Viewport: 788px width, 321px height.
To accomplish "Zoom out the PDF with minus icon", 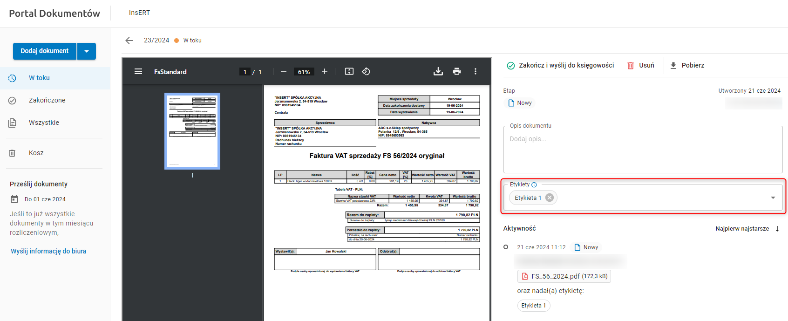I will (x=283, y=71).
